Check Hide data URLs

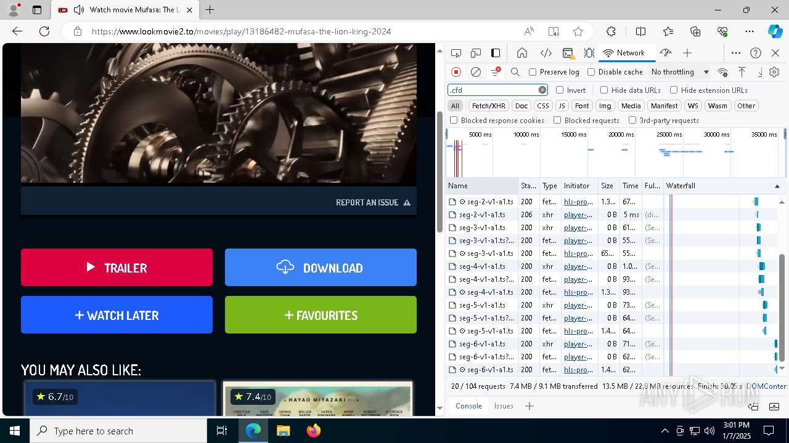pyautogui.click(x=604, y=90)
